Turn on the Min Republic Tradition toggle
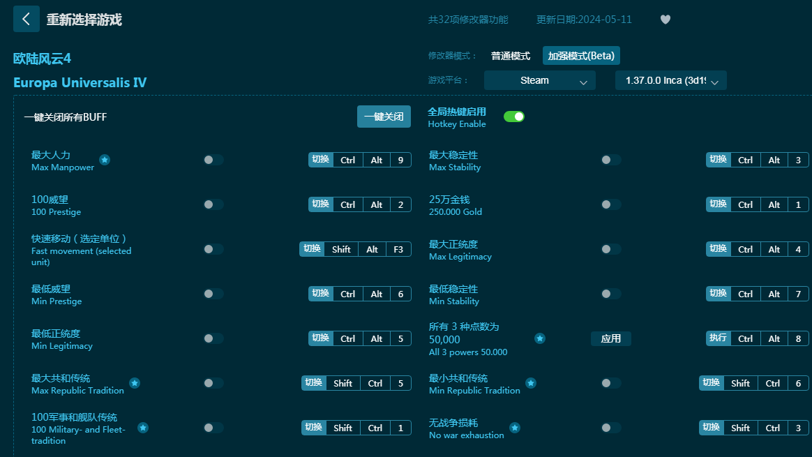Image resolution: width=812 pixels, height=457 pixels. 611,383
